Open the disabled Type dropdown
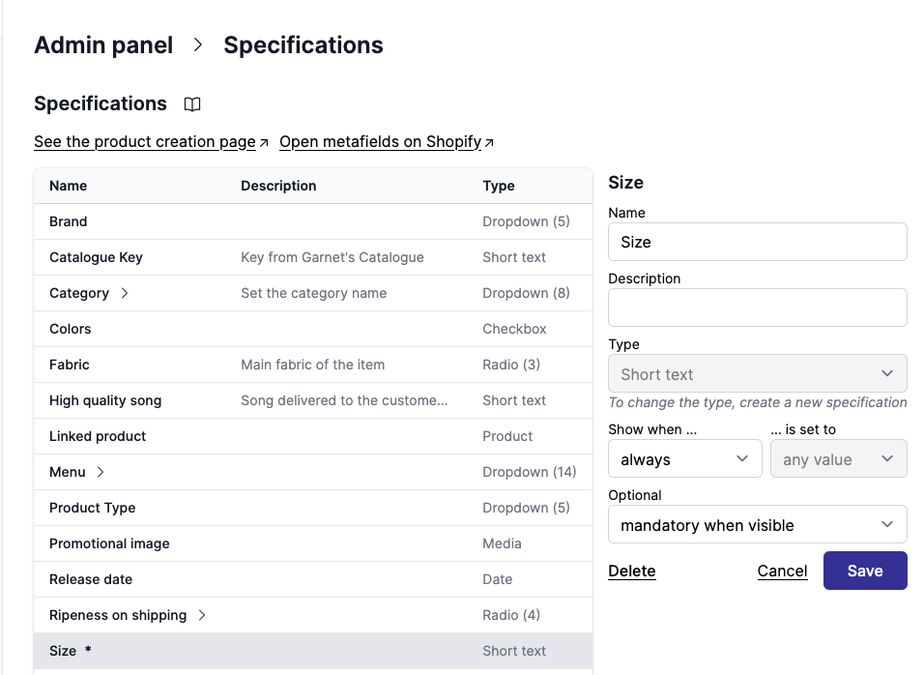The width and height of the screenshot is (924, 675). click(x=757, y=374)
